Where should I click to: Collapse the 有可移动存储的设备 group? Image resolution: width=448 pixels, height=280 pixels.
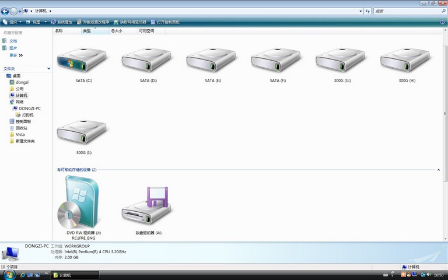[438, 170]
